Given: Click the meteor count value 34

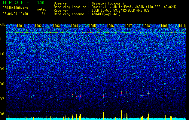Looking at the screenshot, I should (x=44, y=14).
